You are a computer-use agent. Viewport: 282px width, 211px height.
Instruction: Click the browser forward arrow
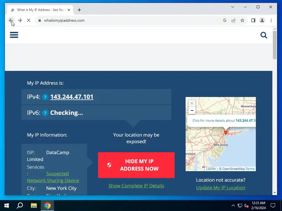(x=20, y=20)
